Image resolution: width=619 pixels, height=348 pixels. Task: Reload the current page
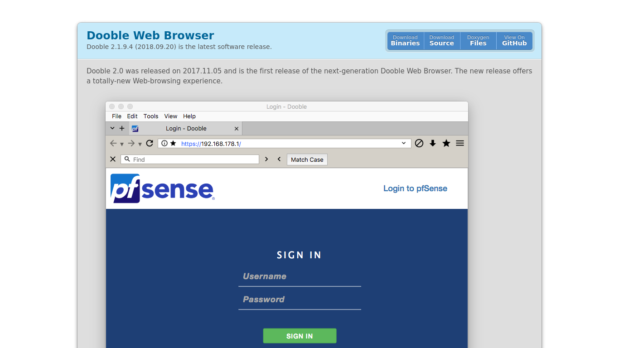click(x=150, y=143)
